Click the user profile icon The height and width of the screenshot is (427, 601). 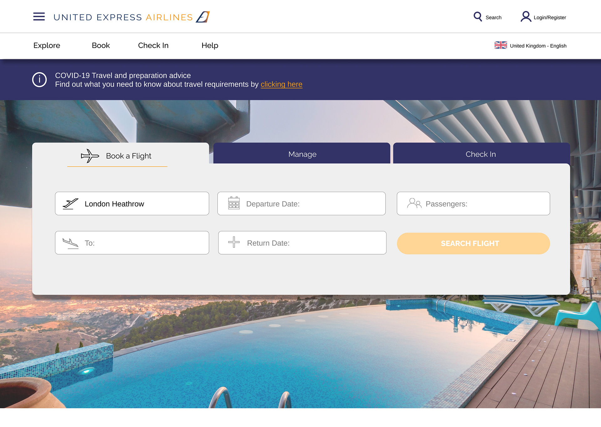point(526,17)
